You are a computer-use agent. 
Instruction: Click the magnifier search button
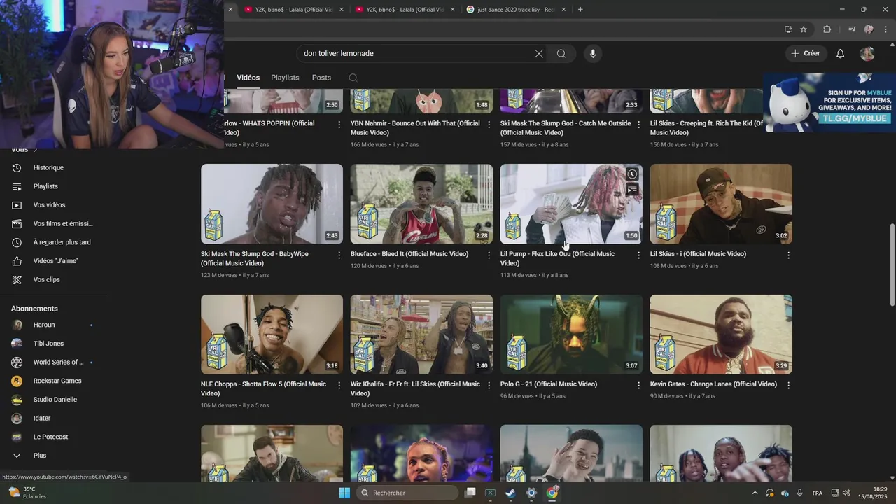[x=561, y=54]
